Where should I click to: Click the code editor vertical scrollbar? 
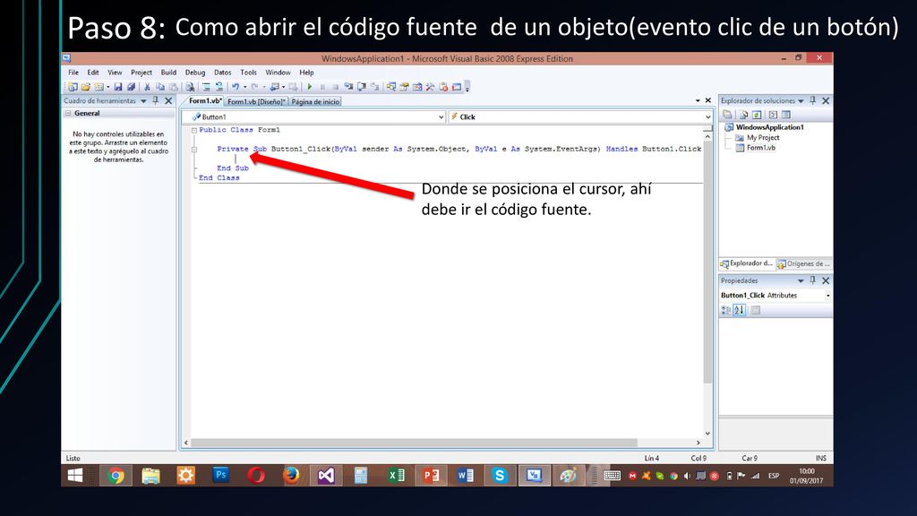(x=707, y=261)
